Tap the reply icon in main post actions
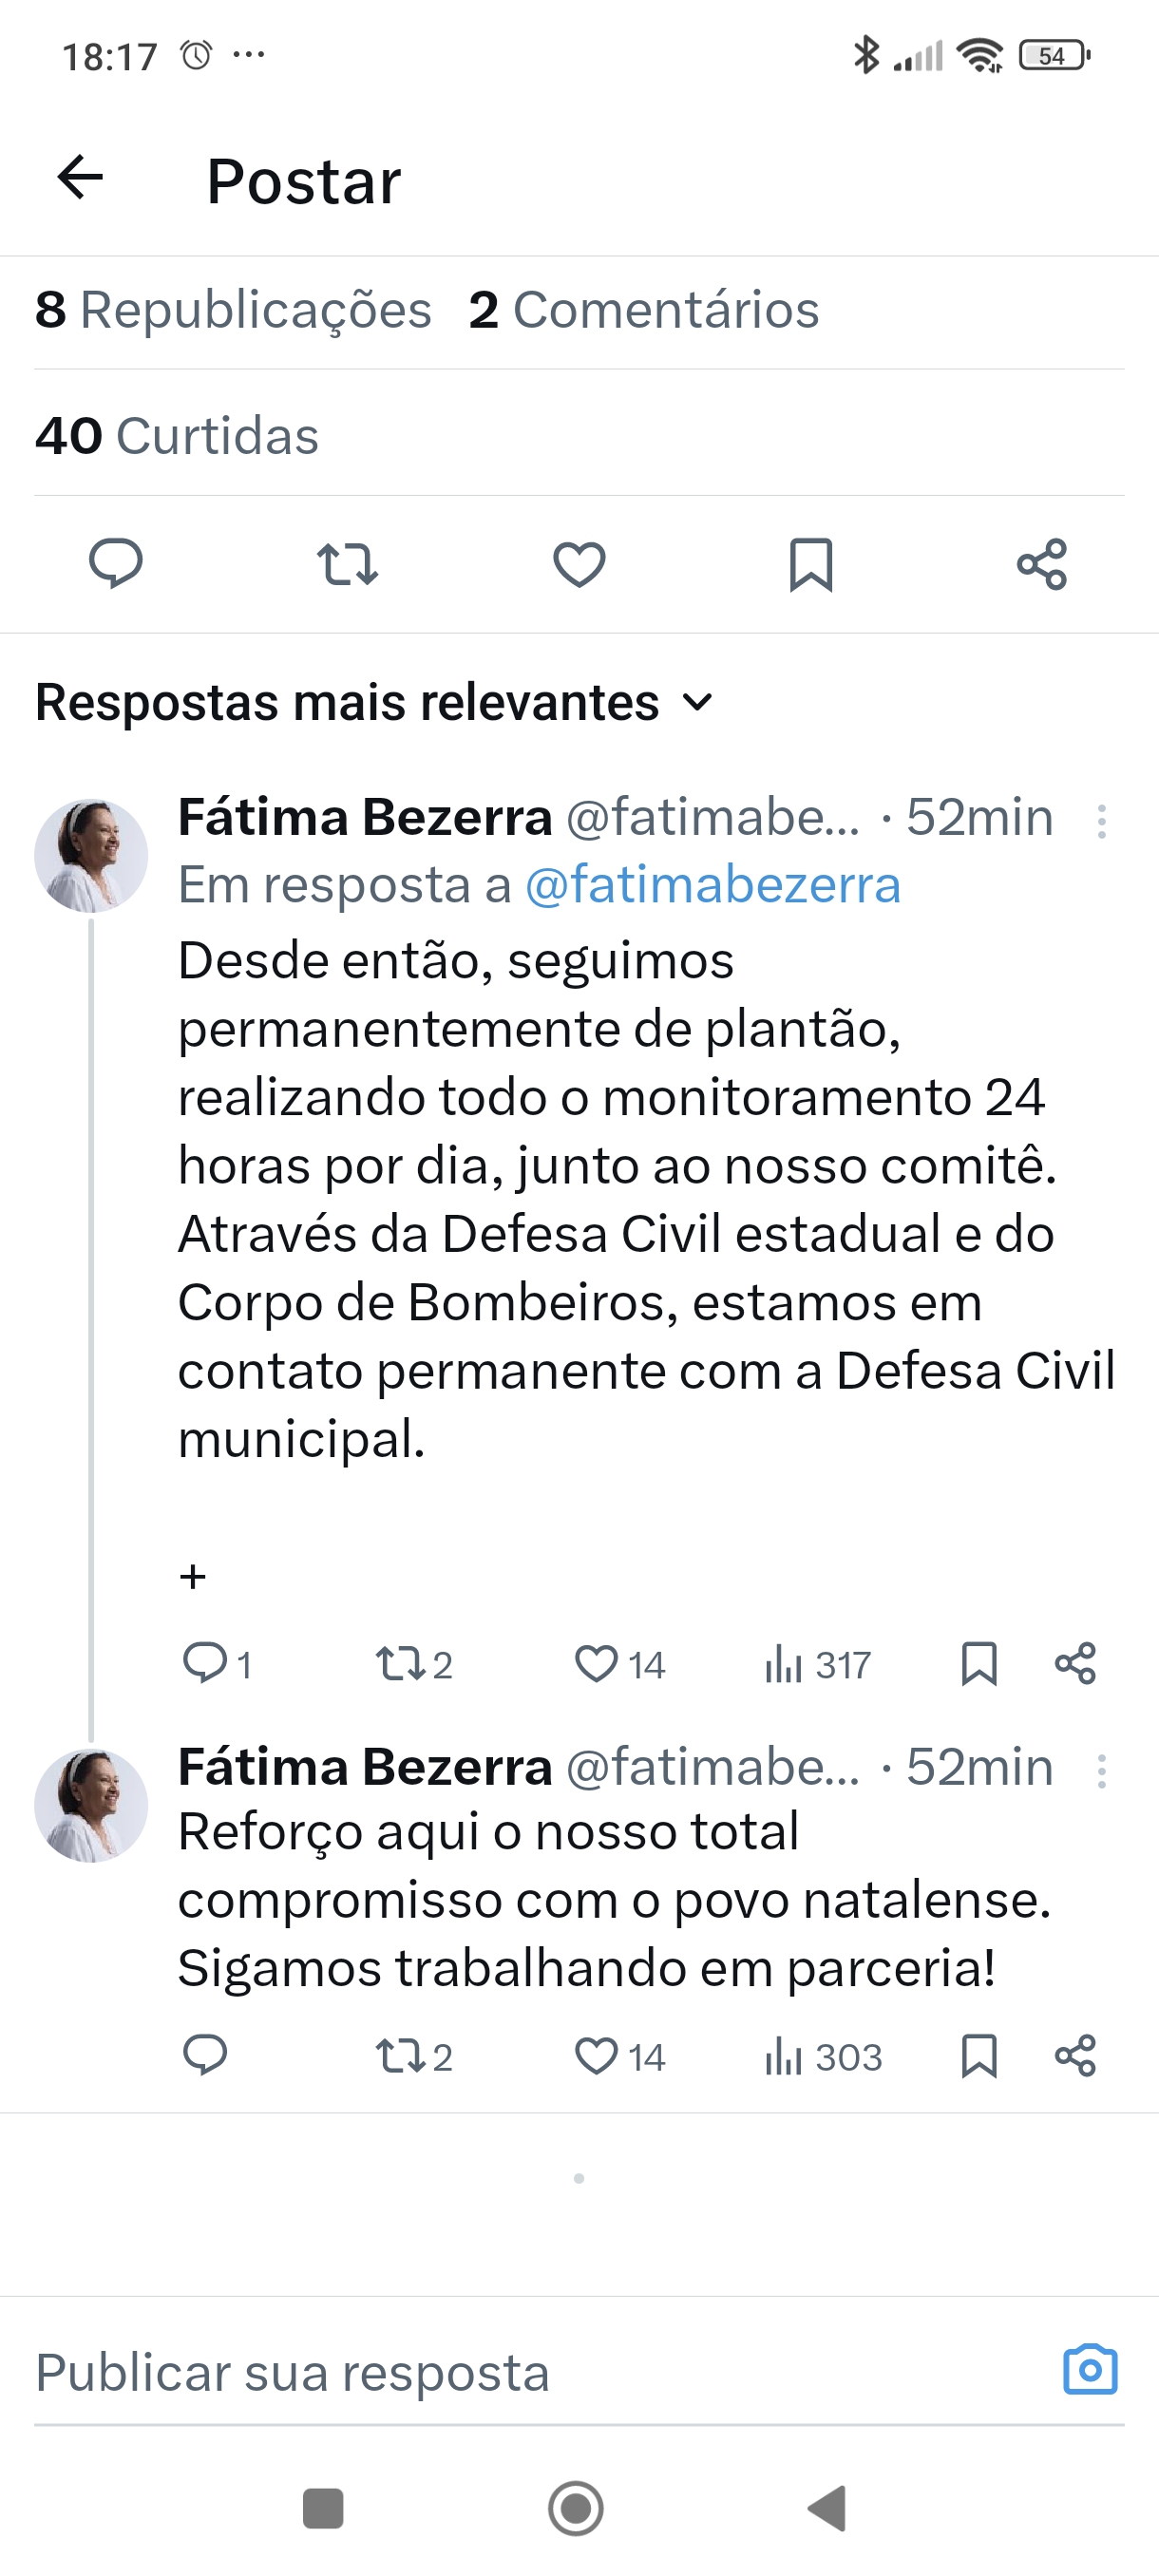This screenshot has width=1159, height=2576. pos(116,563)
